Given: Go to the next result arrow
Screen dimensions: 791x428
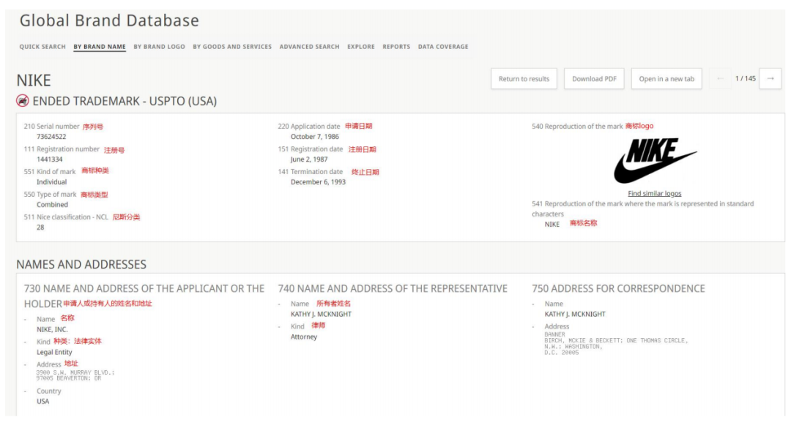Looking at the screenshot, I should [770, 78].
